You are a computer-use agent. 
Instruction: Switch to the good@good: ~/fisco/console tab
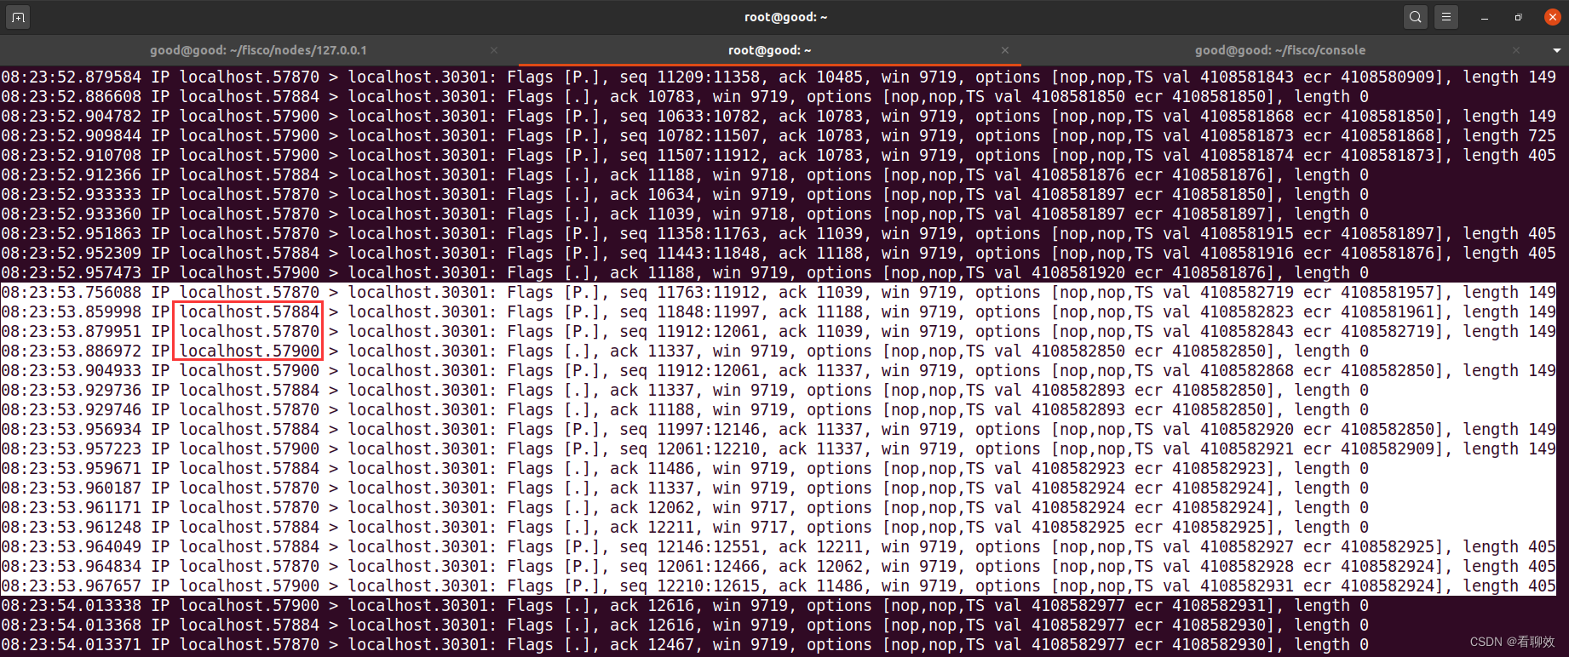point(1279,50)
